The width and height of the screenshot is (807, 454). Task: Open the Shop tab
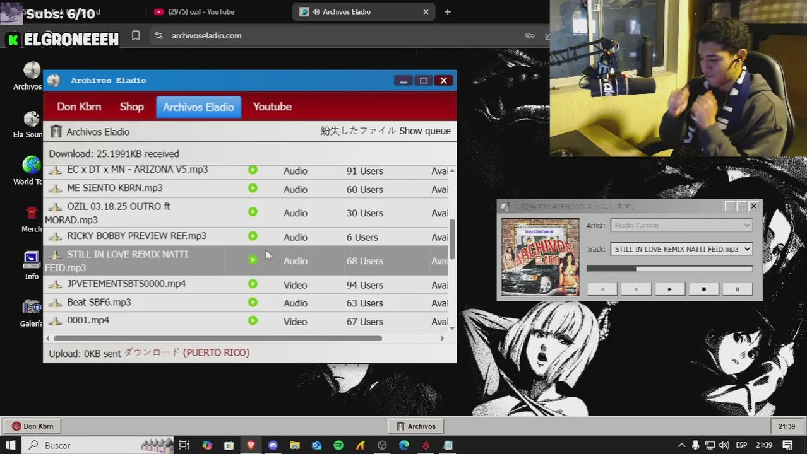click(x=132, y=107)
